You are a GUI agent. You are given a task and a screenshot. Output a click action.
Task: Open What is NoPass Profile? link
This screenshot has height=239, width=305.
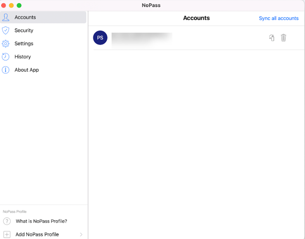pos(41,221)
